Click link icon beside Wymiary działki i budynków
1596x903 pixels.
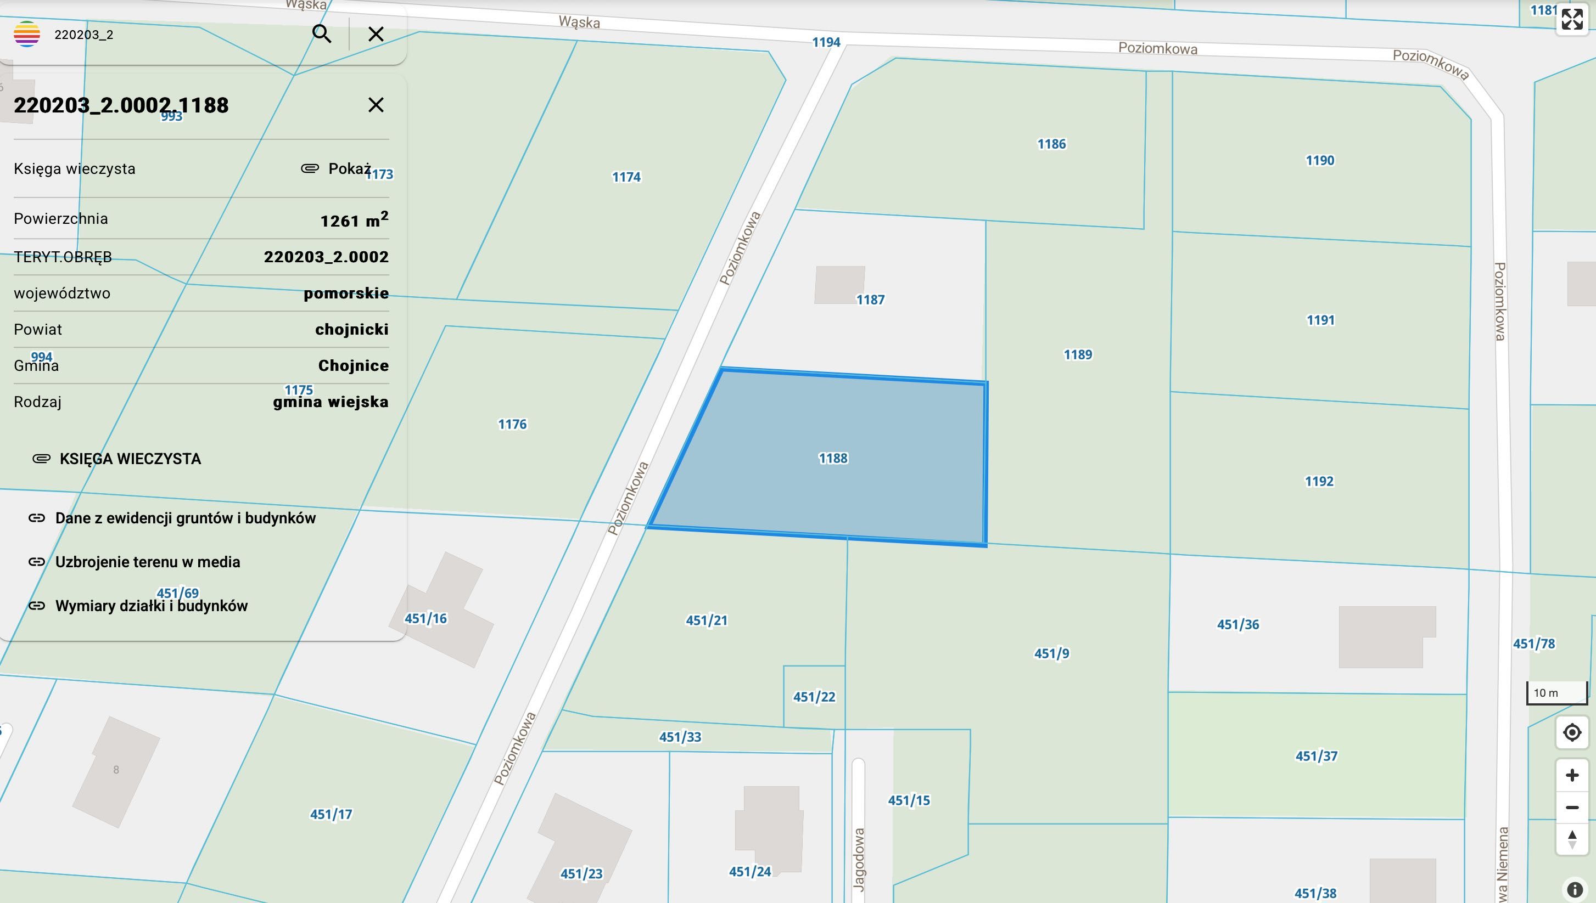[37, 606]
